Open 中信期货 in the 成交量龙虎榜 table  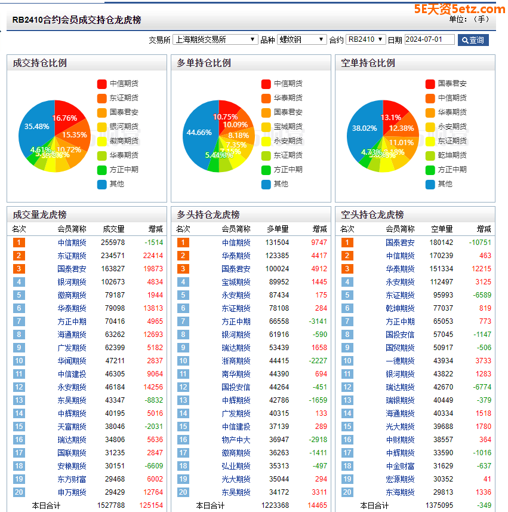(72, 243)
